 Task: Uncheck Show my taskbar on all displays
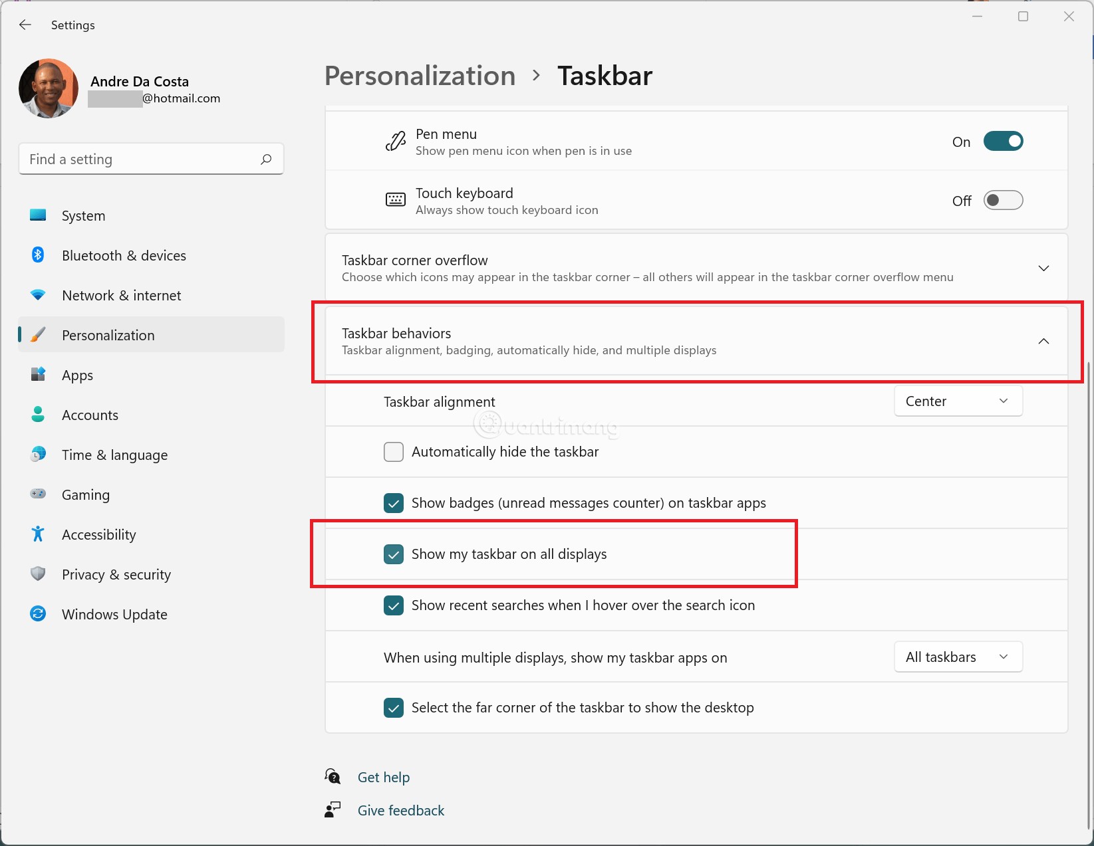click(x=394, y=554)
